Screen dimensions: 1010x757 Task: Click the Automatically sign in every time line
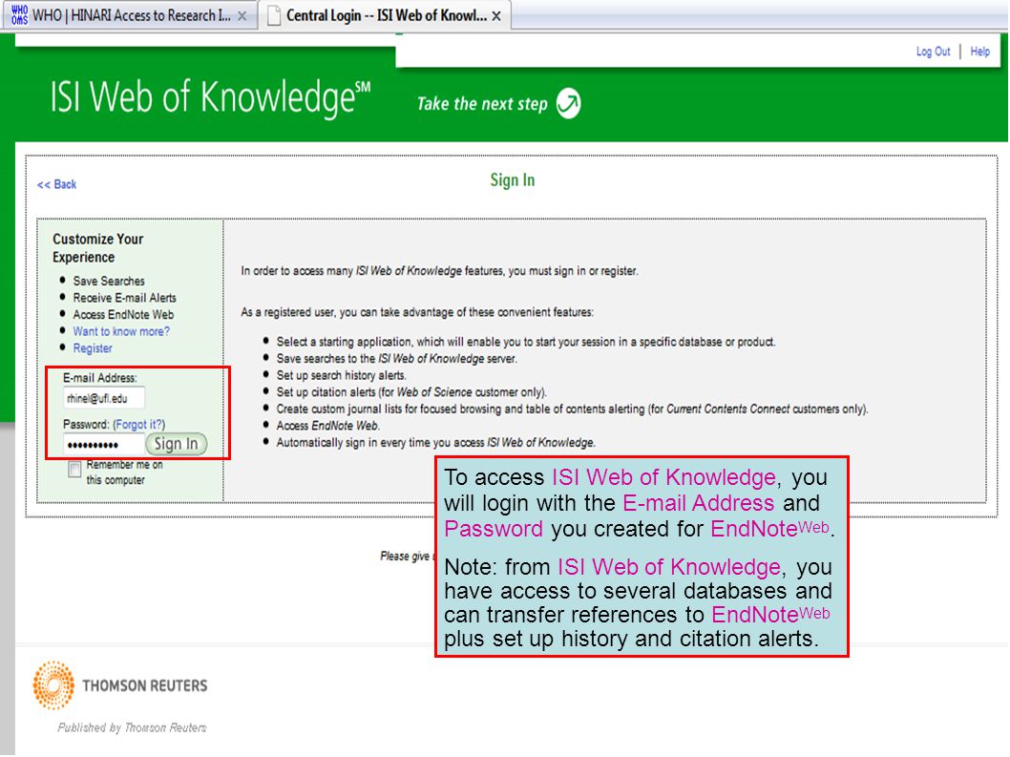(x=436, y=443)
